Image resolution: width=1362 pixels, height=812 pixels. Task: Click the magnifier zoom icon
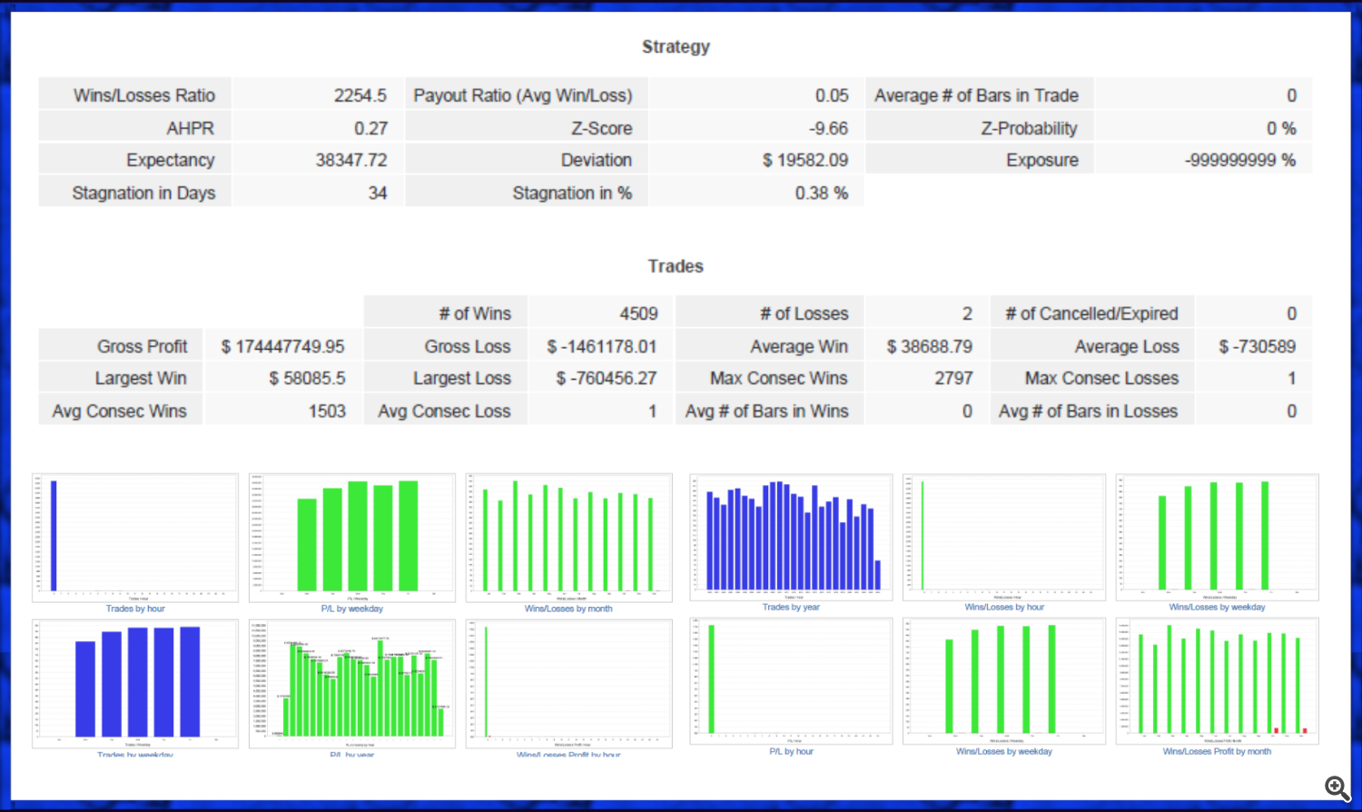[x=1337, y=787]
